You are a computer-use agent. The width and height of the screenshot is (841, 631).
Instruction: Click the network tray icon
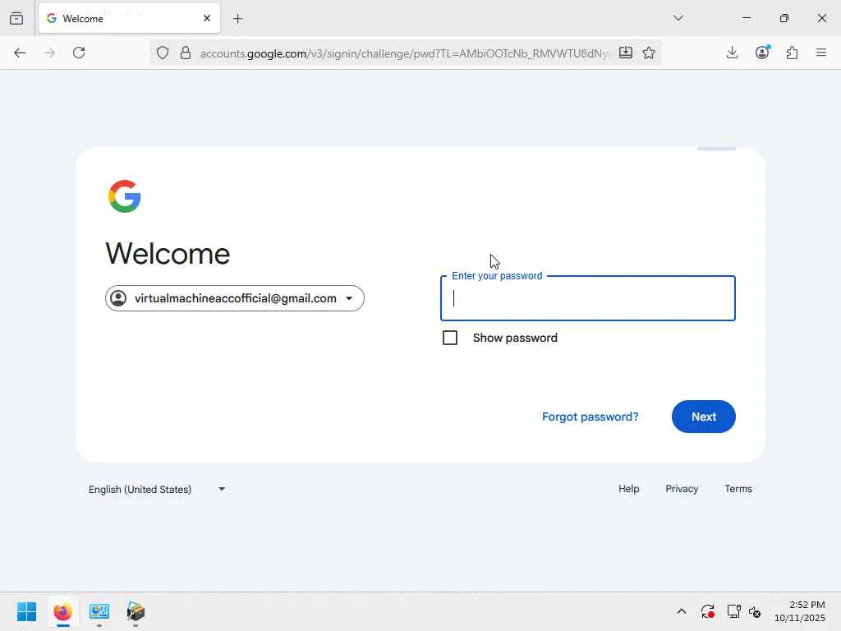(733, 611)
